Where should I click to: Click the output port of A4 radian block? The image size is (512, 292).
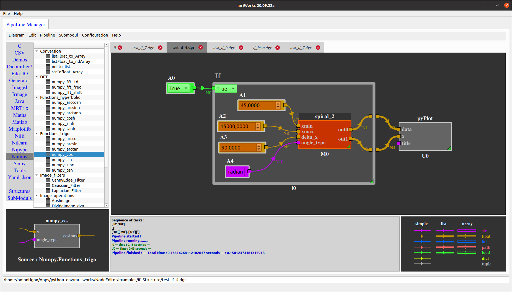[x=249, y=171]
